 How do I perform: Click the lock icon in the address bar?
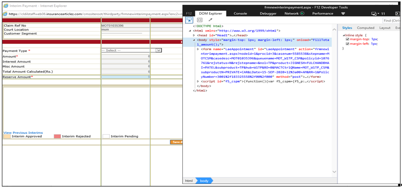coord(5,14)
